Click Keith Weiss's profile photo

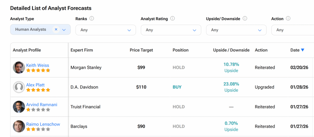tap(19, 67)
